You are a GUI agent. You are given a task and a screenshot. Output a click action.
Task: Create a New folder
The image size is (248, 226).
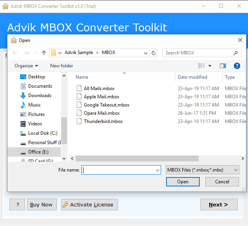pos(62,66)
